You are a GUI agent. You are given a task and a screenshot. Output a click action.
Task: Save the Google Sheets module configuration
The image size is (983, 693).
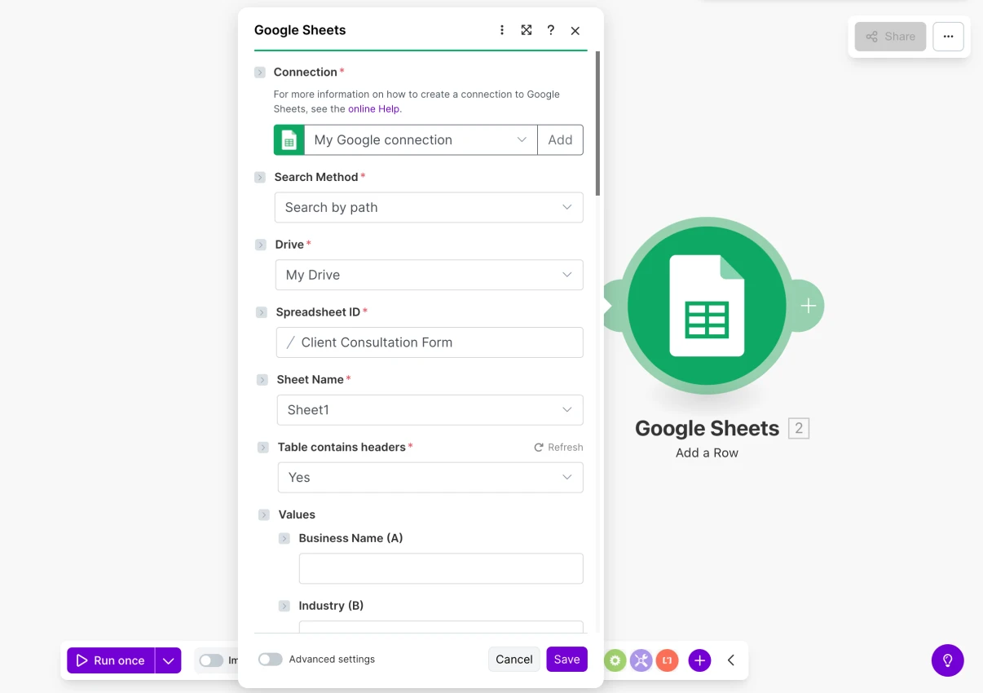(566, 659)
